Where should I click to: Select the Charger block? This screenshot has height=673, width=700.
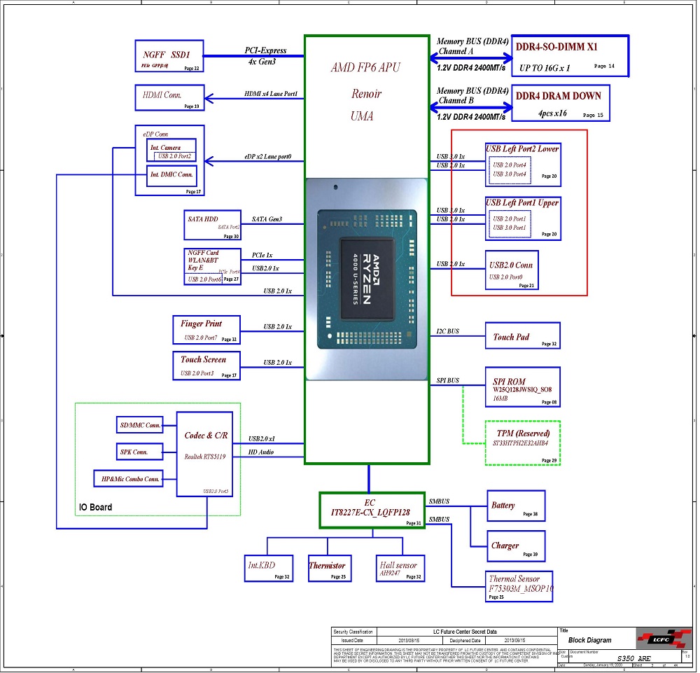[516, 546]
